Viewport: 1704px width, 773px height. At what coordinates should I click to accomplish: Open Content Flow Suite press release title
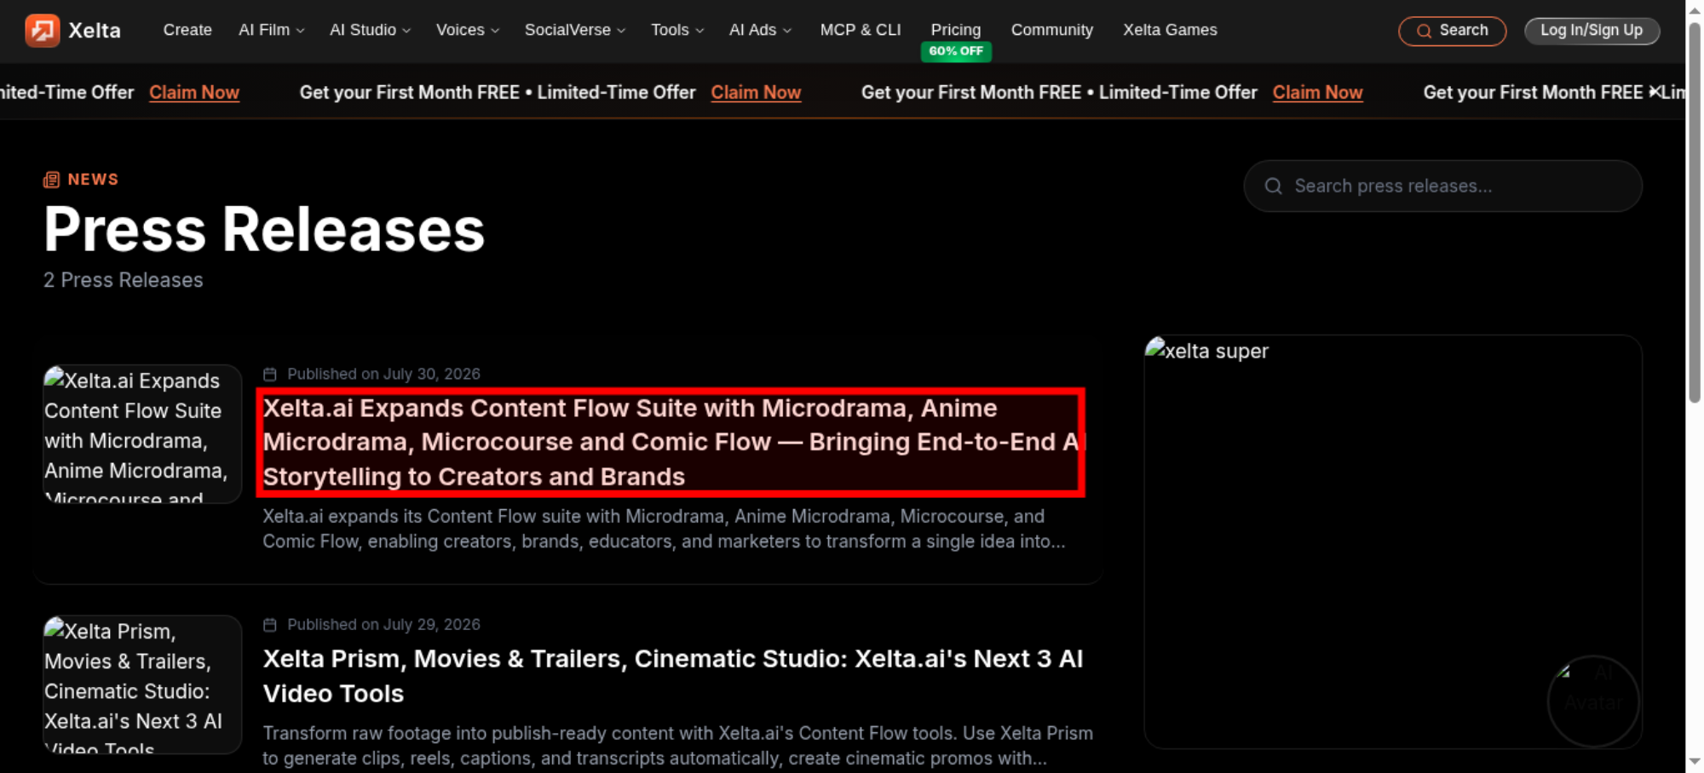pyautogui.click(x=671, y=442)
